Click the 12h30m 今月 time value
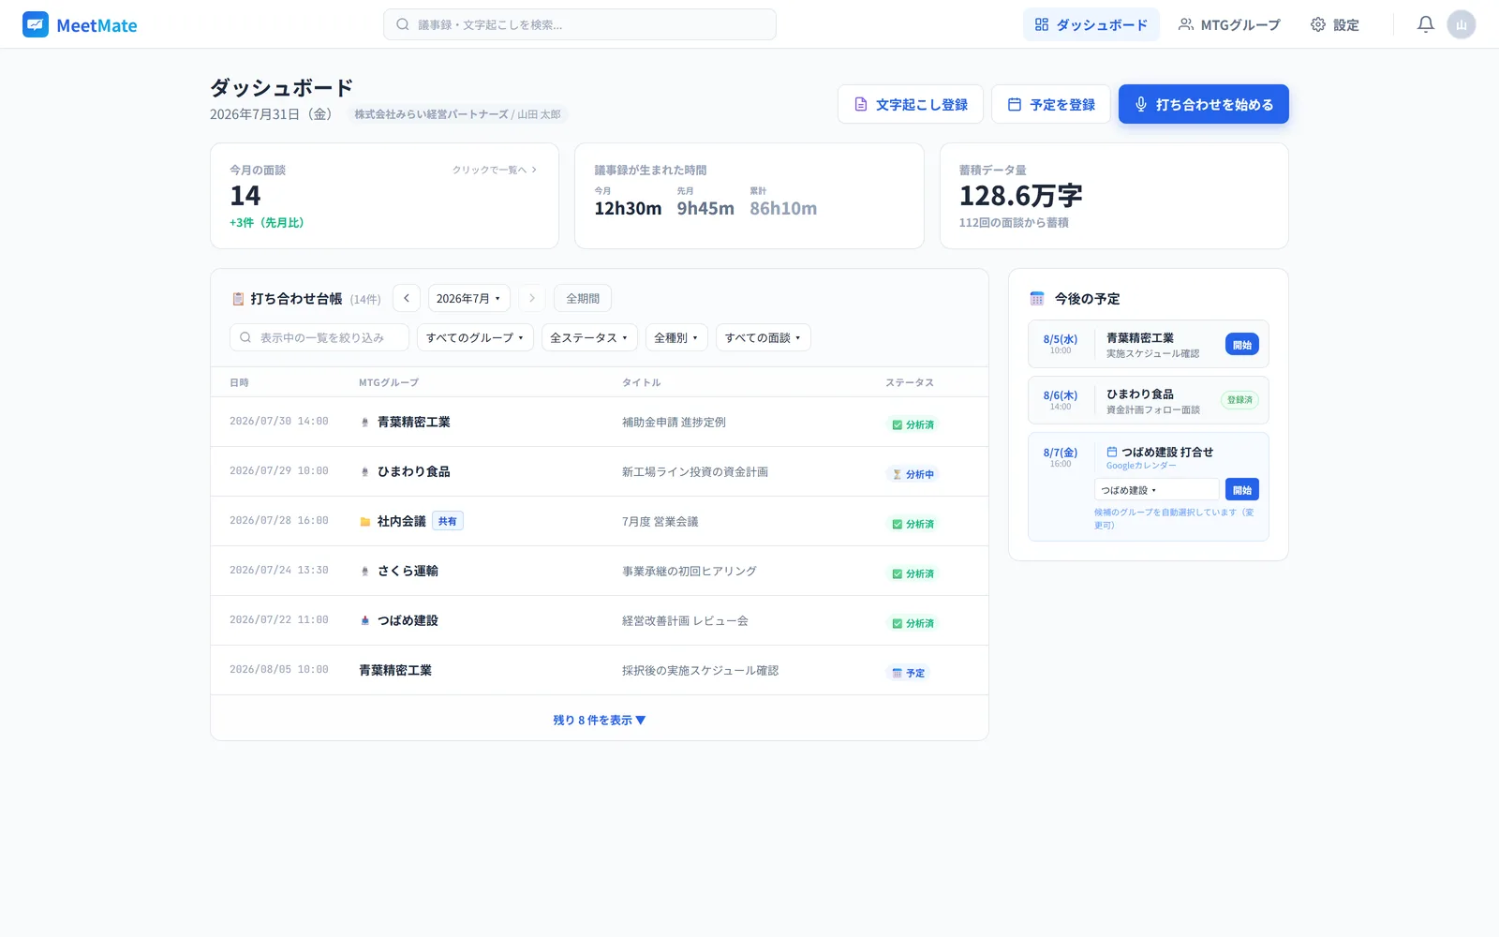 628,209
